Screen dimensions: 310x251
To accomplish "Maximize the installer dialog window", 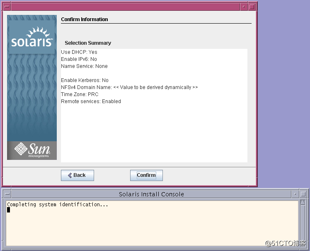I will (252, 7).
